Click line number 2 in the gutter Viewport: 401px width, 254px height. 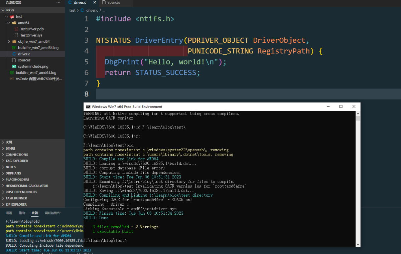87,30
